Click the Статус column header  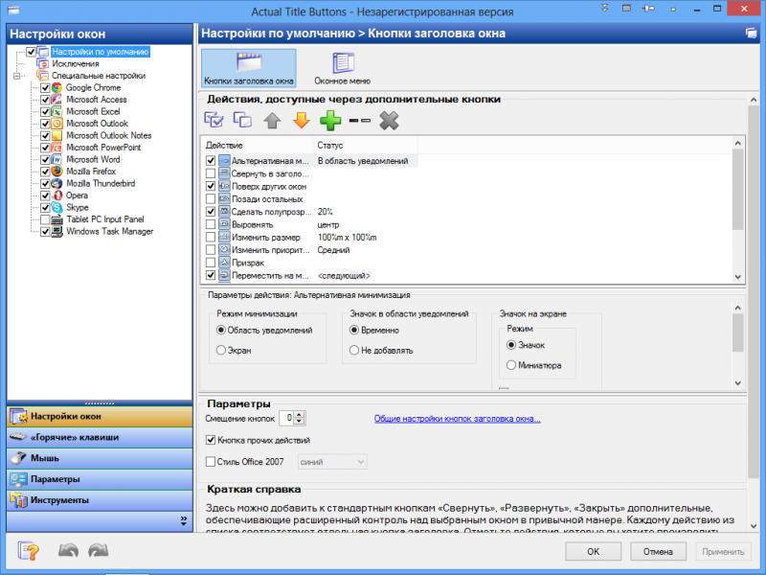(x=366, y=146)
